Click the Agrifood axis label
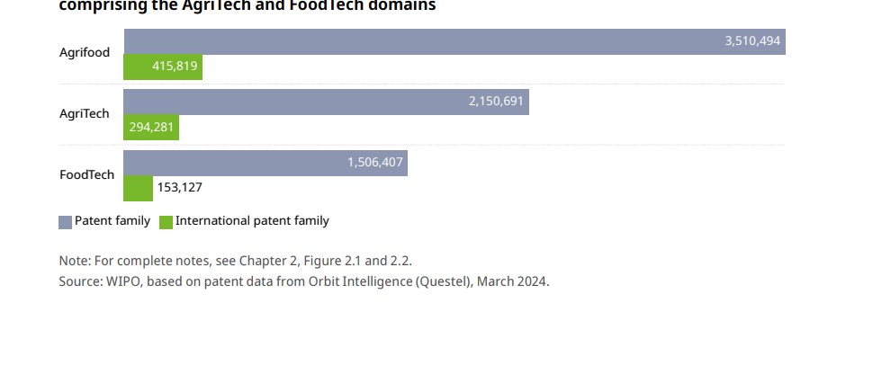 pos(85,53)
